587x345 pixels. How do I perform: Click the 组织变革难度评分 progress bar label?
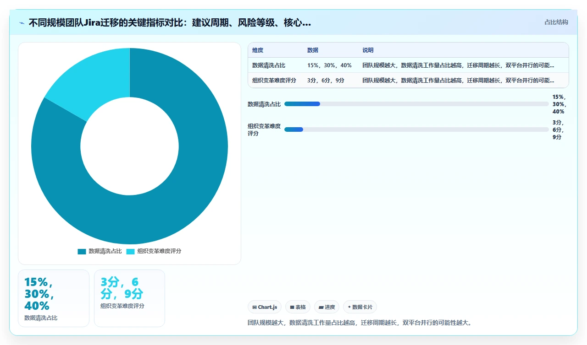[264, 130]
